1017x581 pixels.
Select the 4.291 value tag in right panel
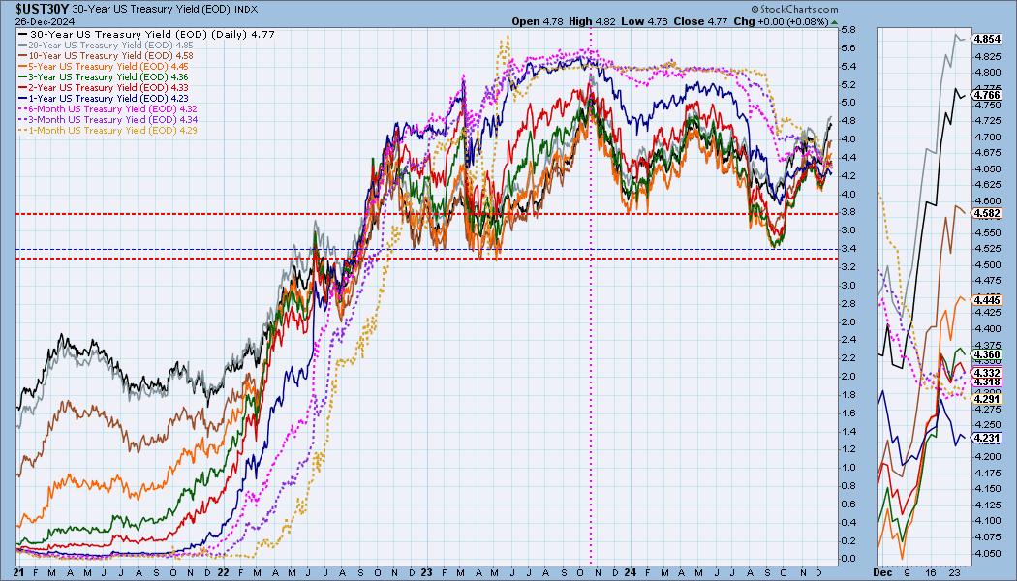point(987,399)
